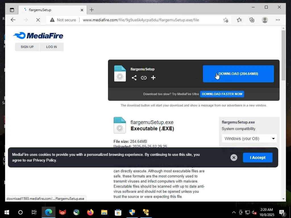Open Edge Settings and more menu
The width and height of the screenshot is (291, 218).
(278, 20)
